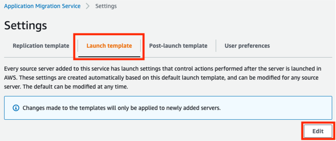Click the 'Changes made to the templates' notice text
This screenshot has width=336, height=141.
click(122, 108)
